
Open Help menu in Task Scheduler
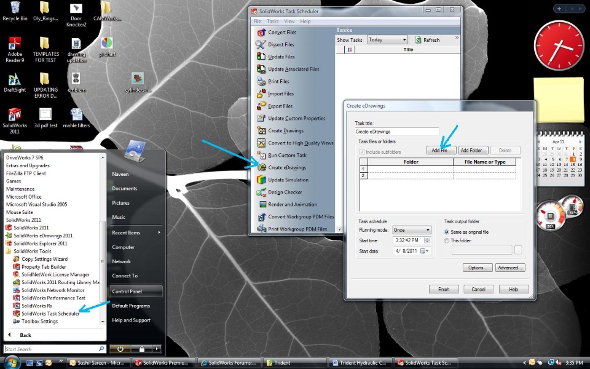(x=305, y=22)
